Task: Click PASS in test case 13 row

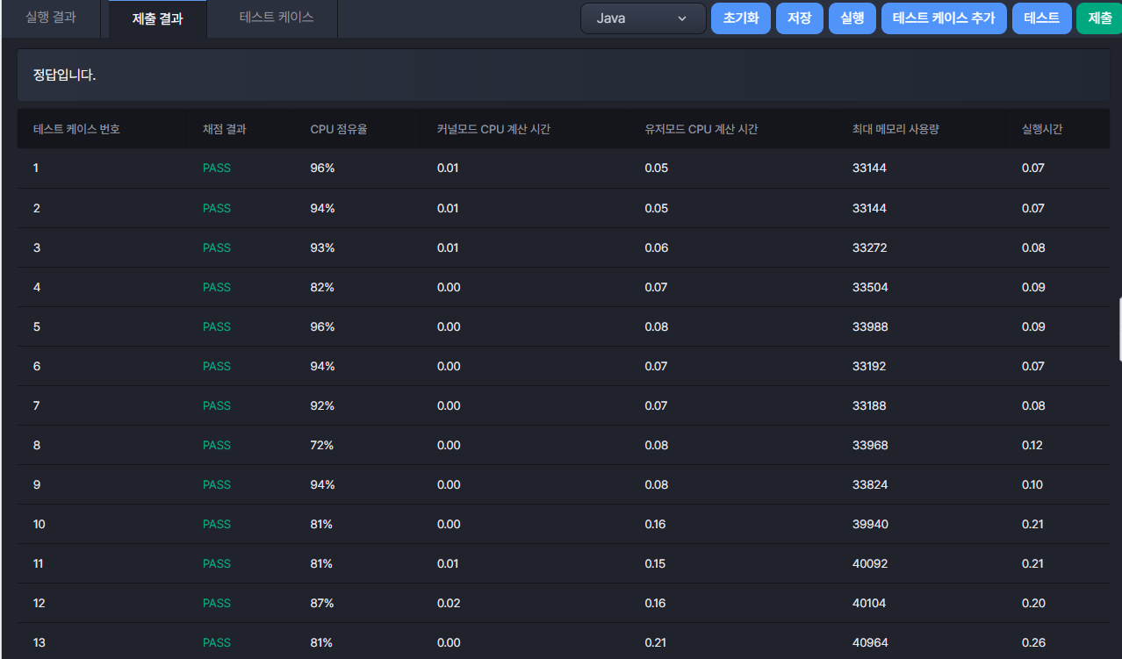Action: pyautogui.click(x=217, y=642)
